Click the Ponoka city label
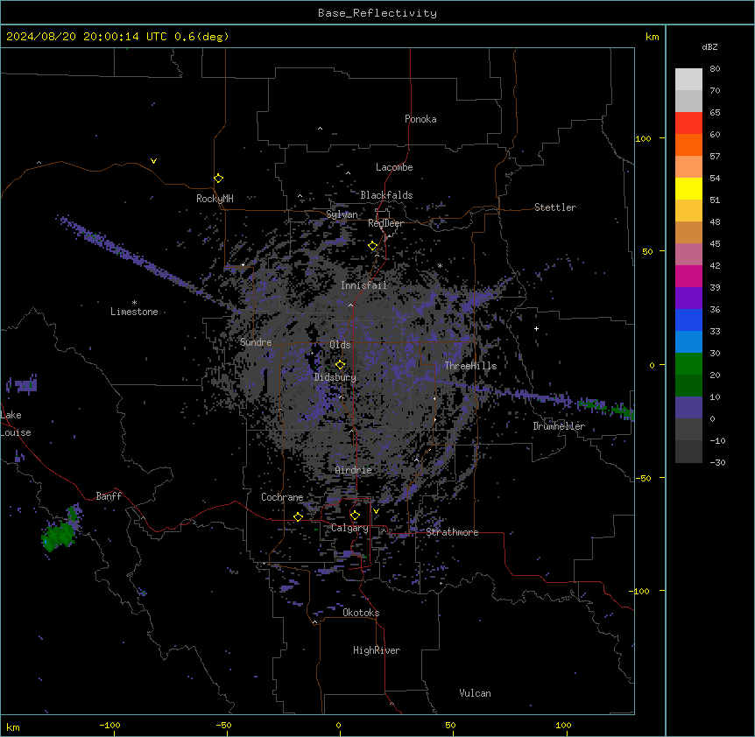 [x=420, y=119]
